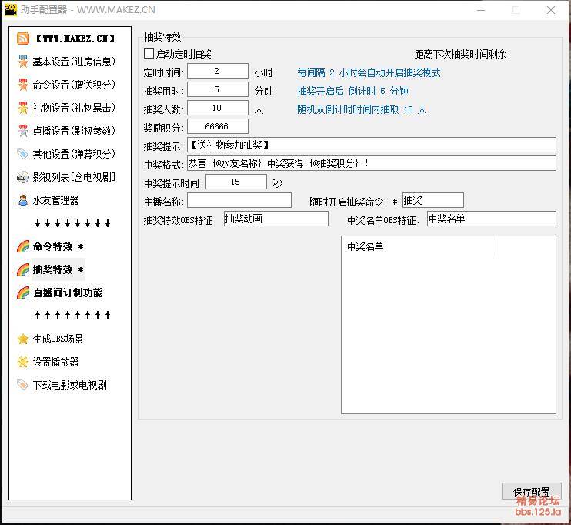Select 生成OBS场景 in sidebar
This screenshot has width=571, height=525.
tap(58, 339)
